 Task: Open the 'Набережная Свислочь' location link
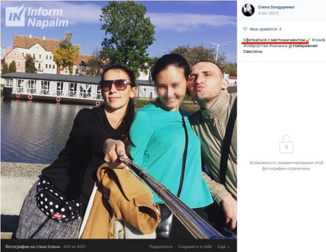click(x=280, y=49)
